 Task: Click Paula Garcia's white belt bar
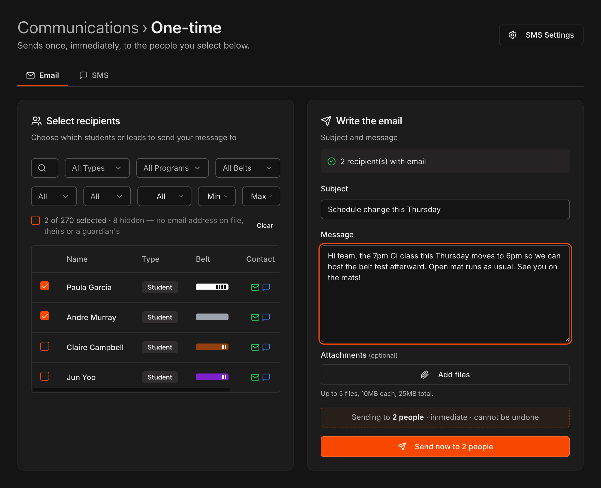(212, 287)
